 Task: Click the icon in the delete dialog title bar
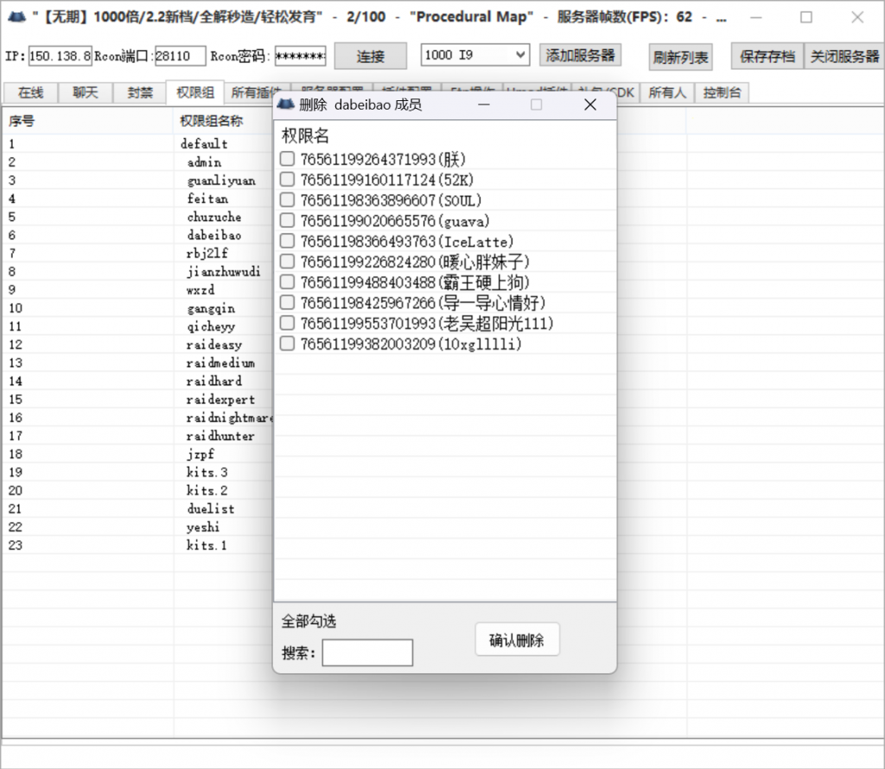tap(286, 105)
